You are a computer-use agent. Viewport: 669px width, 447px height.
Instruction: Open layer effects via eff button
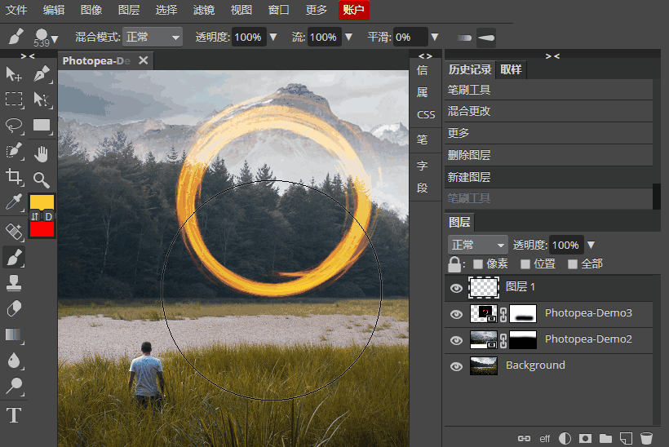tap(545, 439)
